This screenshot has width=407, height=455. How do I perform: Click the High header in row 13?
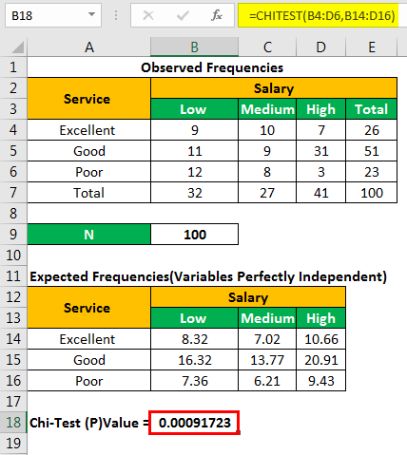(320, 318)
